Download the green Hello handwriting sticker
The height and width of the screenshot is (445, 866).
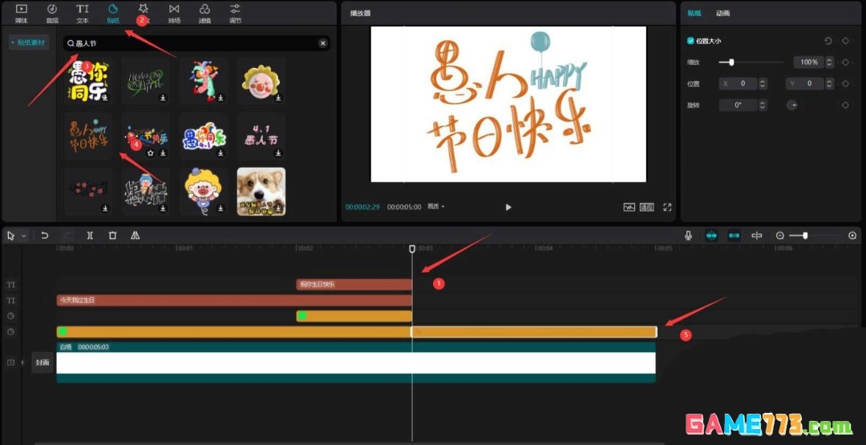coord(163,98)
